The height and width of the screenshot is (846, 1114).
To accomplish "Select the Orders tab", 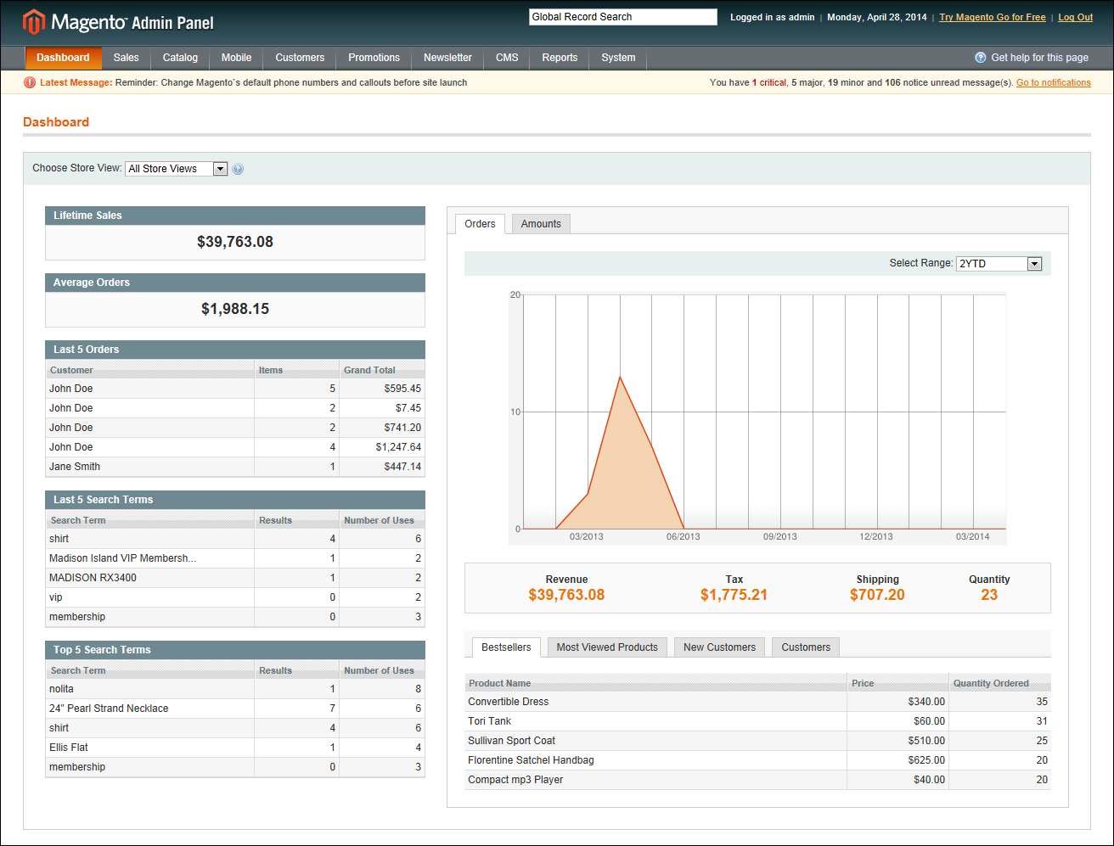I will [x=480, y=223].
